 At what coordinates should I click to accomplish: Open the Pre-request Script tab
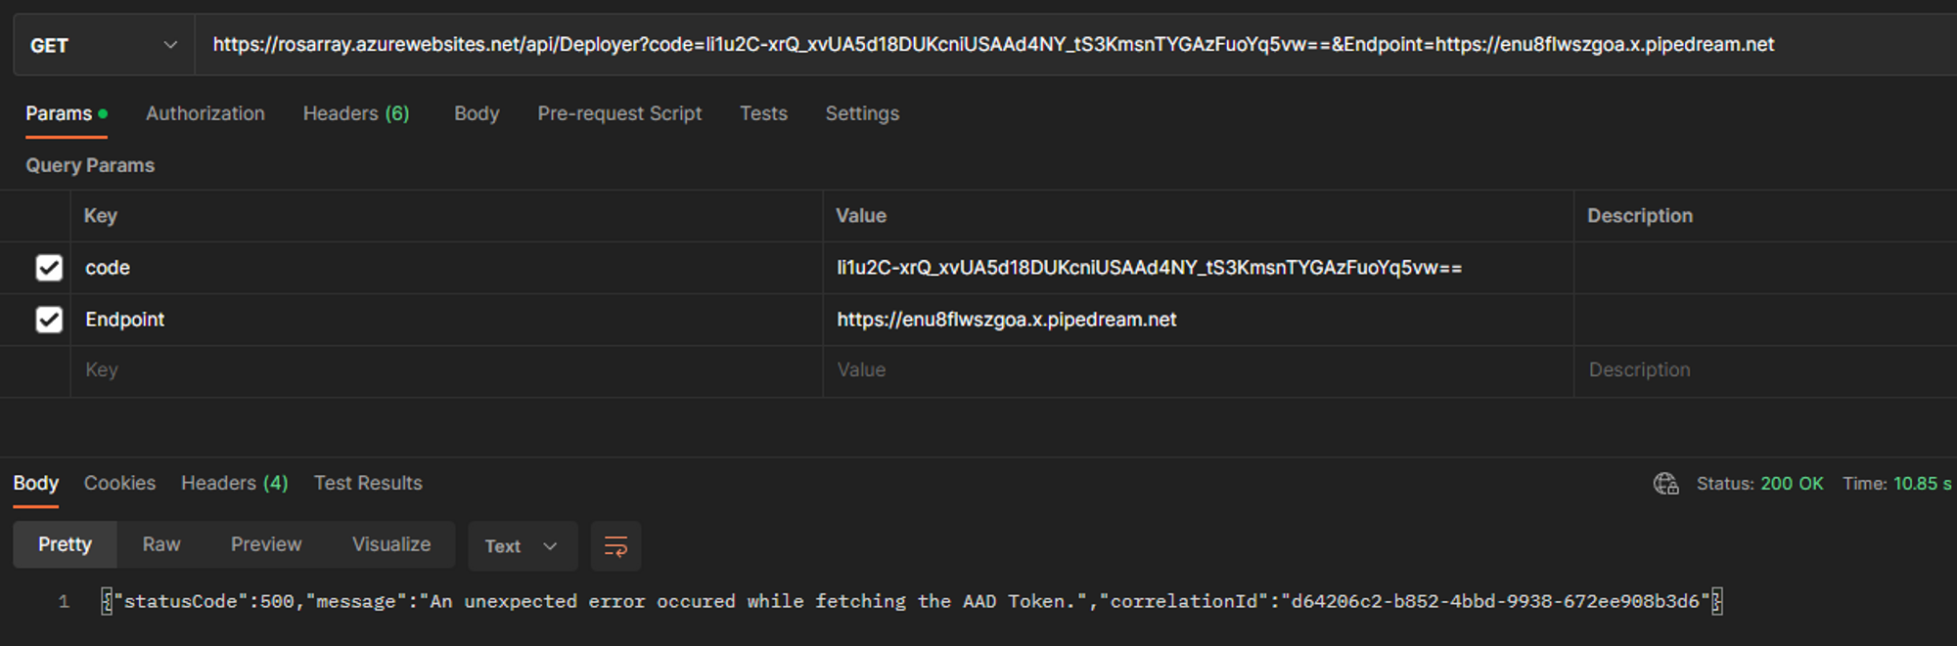pos(618,113)
